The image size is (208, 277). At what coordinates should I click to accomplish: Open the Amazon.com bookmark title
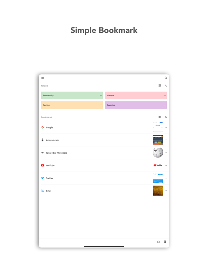(x=52, y=140)
